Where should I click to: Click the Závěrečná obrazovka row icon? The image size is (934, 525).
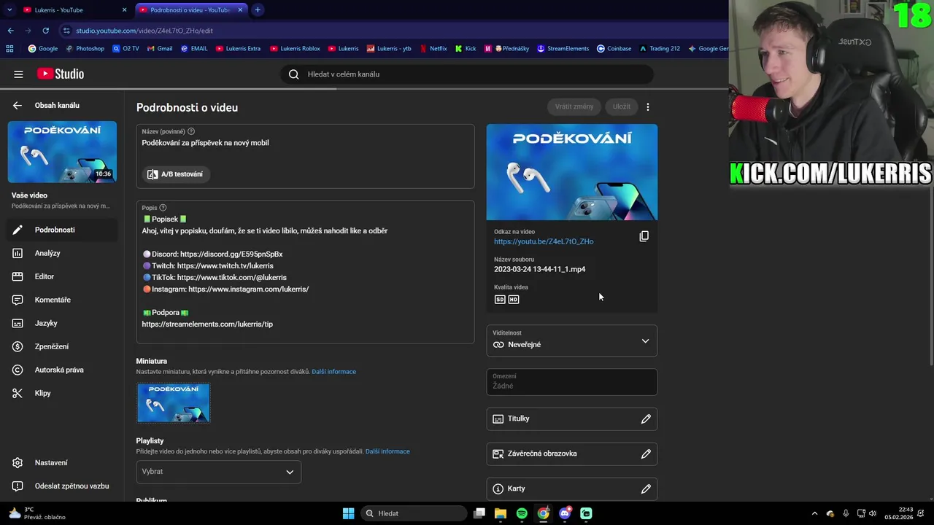pos(498,454)
